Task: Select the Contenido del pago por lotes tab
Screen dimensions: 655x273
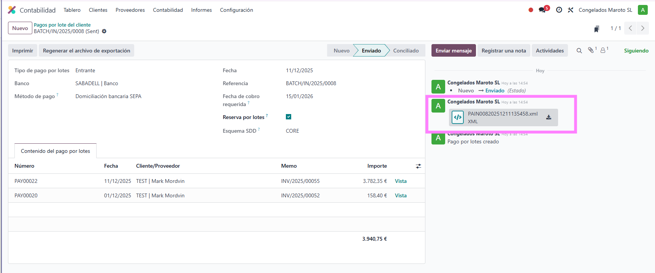Action: click(x=56, y=151)
